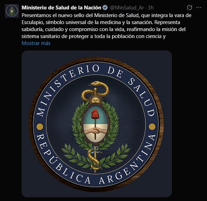Expand the post with Mostrar más
207x201 pixels.
click(x=36, y=43)
